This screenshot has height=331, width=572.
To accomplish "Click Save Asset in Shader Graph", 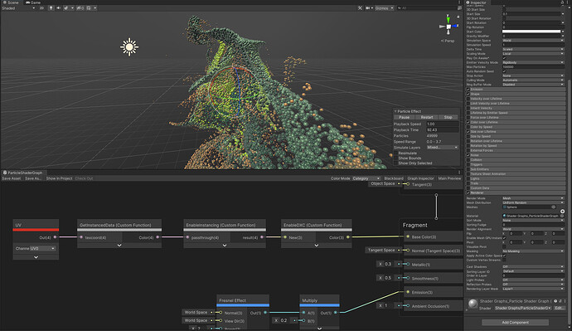I will (x=12, y=178).
